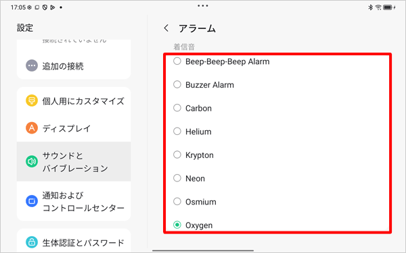Go back using the arrow beside アラーム
The height and width of the screenshot is (253, 406).
pyautogui.click(x=166, y=28)
